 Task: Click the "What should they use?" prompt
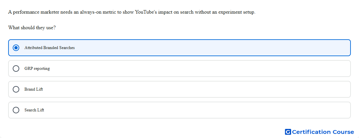pyautogui.click(x=32, y=28)
